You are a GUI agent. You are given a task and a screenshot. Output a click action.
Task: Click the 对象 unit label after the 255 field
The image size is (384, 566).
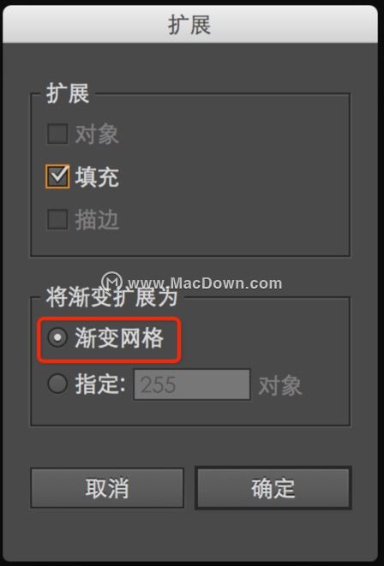280,385
